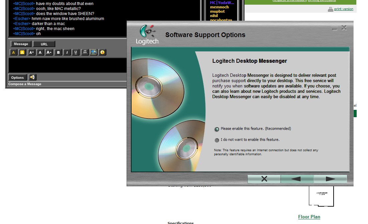Open the Floor Plan link
368x224 pixels.
point(309,217)
